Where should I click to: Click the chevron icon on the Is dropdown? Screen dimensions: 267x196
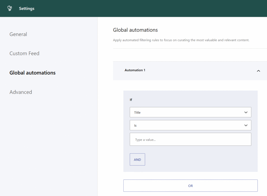245,125
